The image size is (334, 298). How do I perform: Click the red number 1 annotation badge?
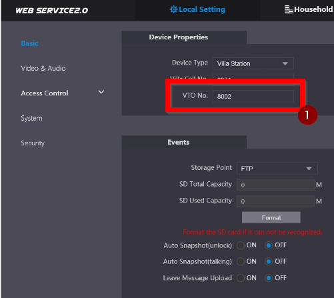307,115
